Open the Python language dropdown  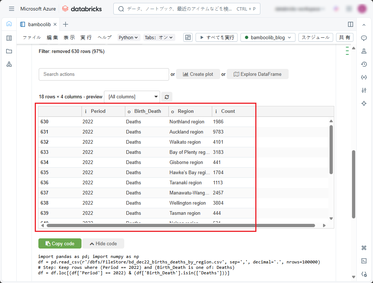coord(129,37)
